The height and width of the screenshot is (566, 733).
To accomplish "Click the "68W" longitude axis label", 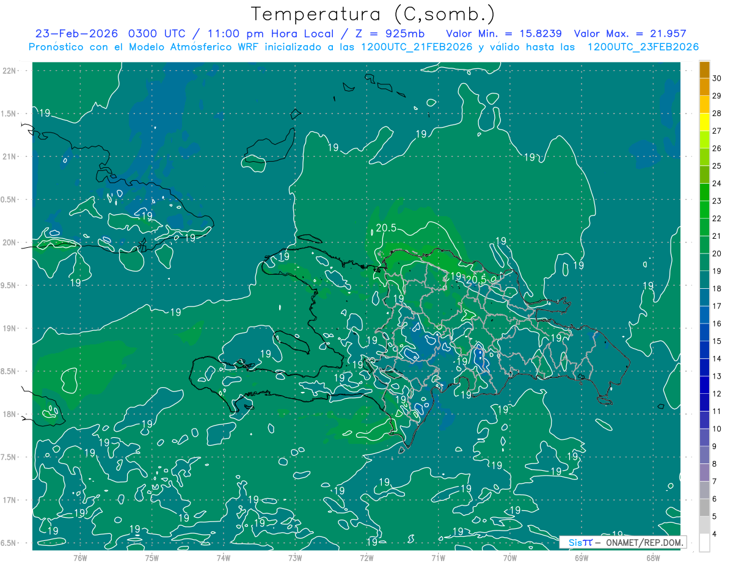I will coord(653,557).
